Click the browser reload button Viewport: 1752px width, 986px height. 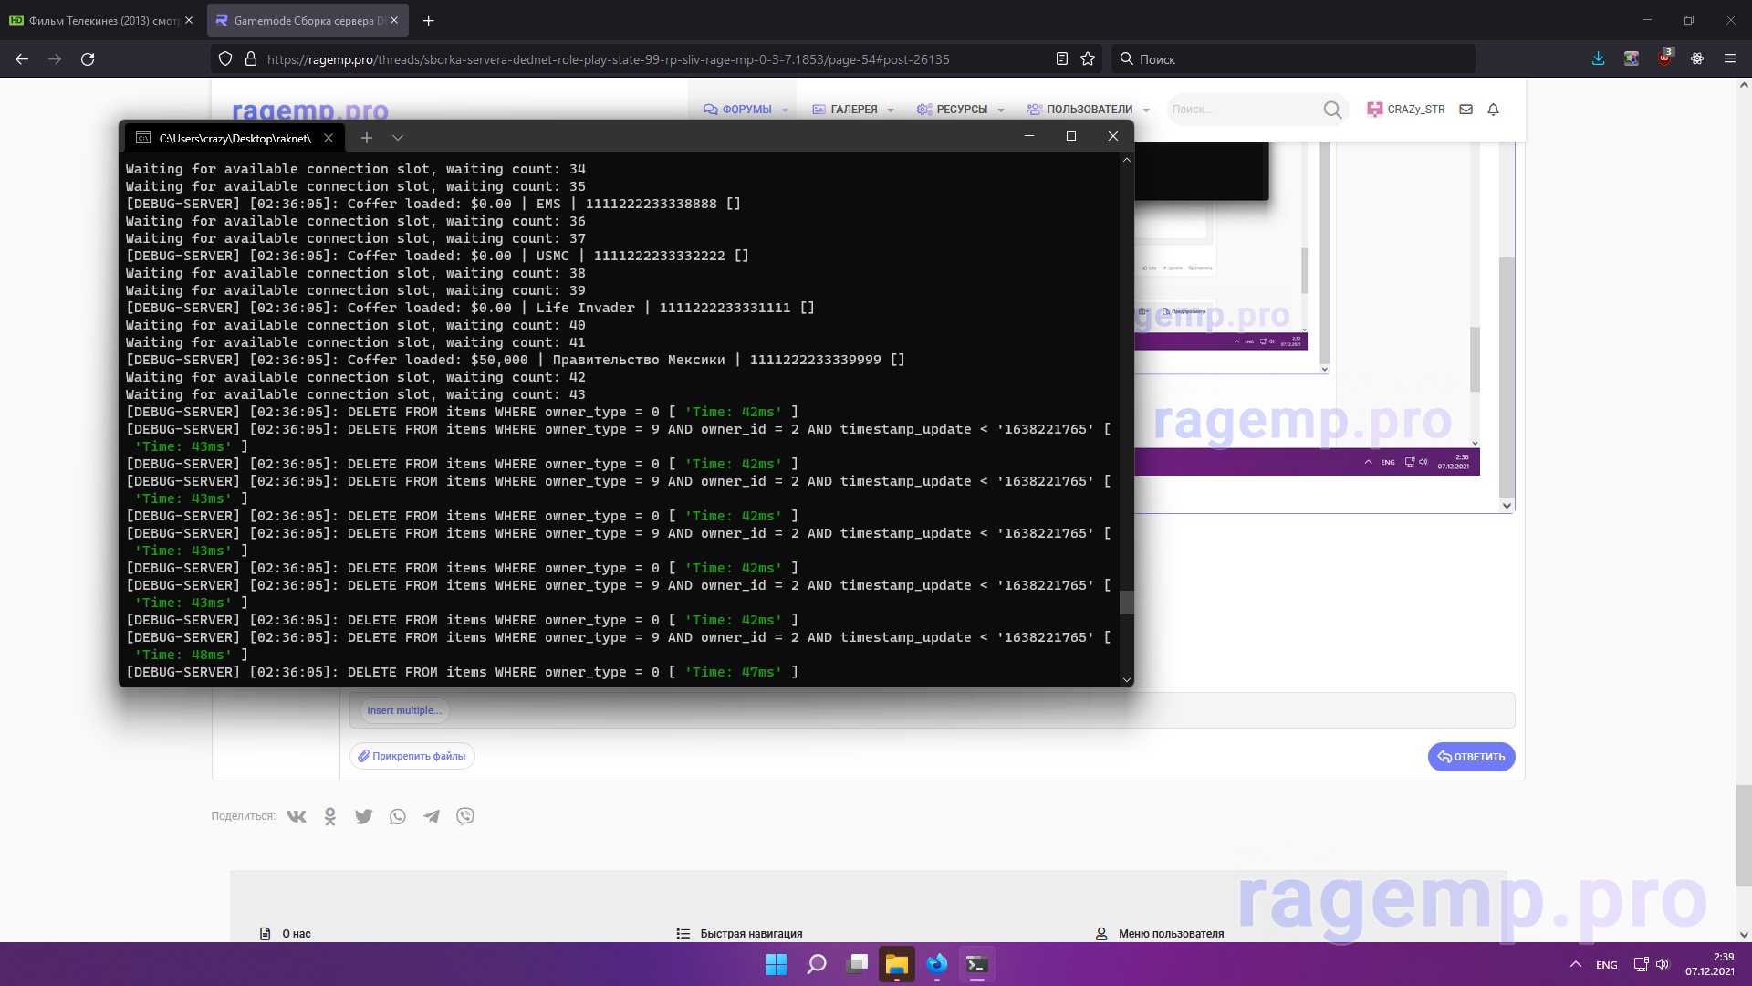[88, 59]
